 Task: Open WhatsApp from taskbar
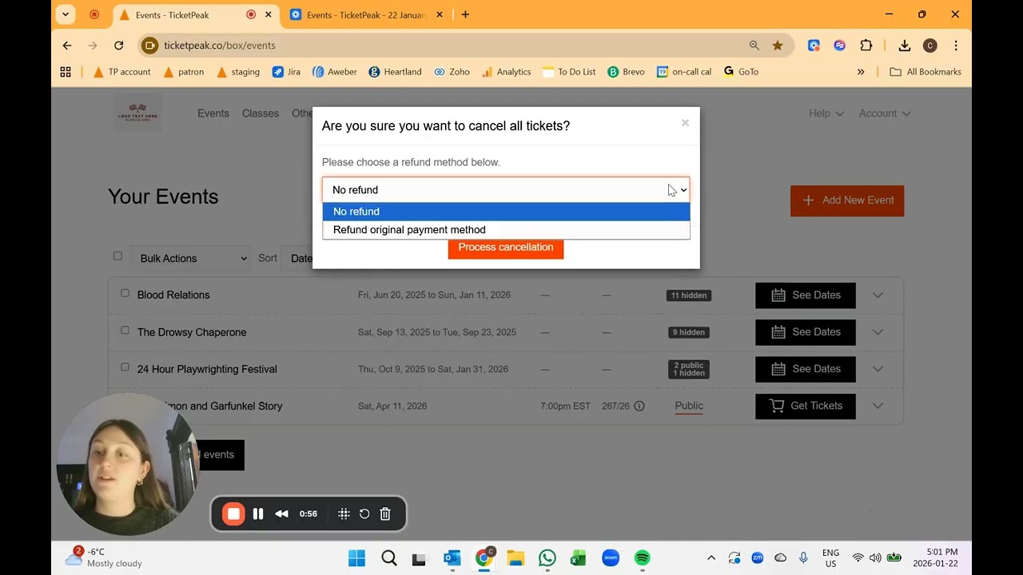[547, 558]
